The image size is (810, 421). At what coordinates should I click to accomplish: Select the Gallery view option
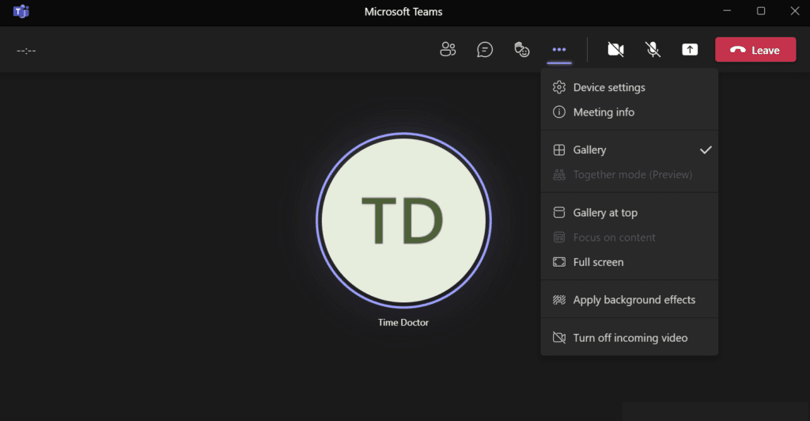pos(590,150)
